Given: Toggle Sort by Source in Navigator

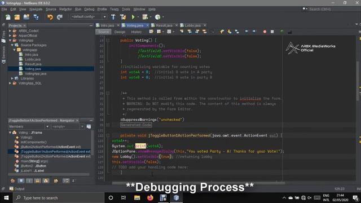Looking at the screenshot, I should [73, 180].
